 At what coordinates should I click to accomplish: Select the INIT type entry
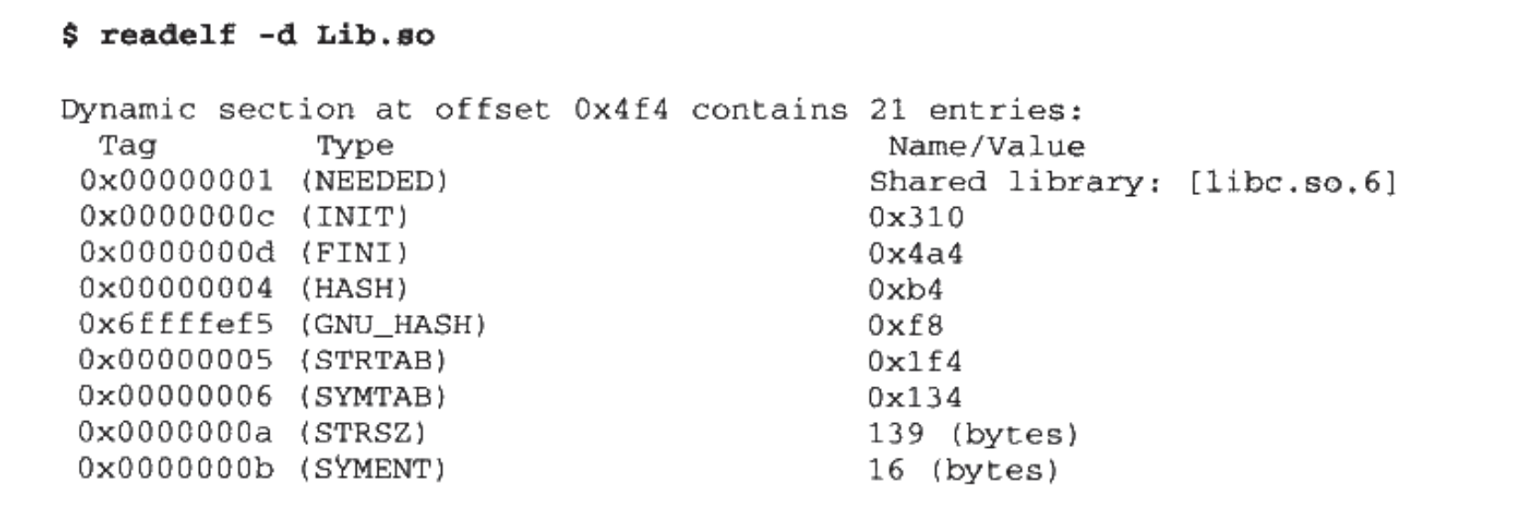[354, 217]
